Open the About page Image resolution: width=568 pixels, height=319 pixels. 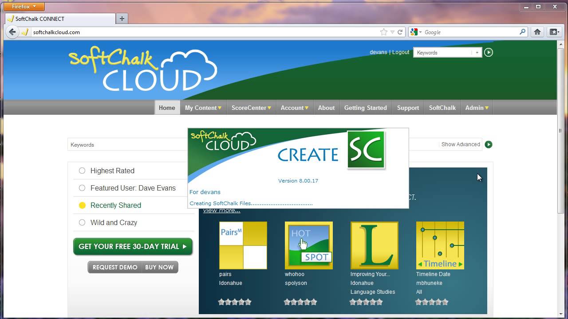[326, 108]
